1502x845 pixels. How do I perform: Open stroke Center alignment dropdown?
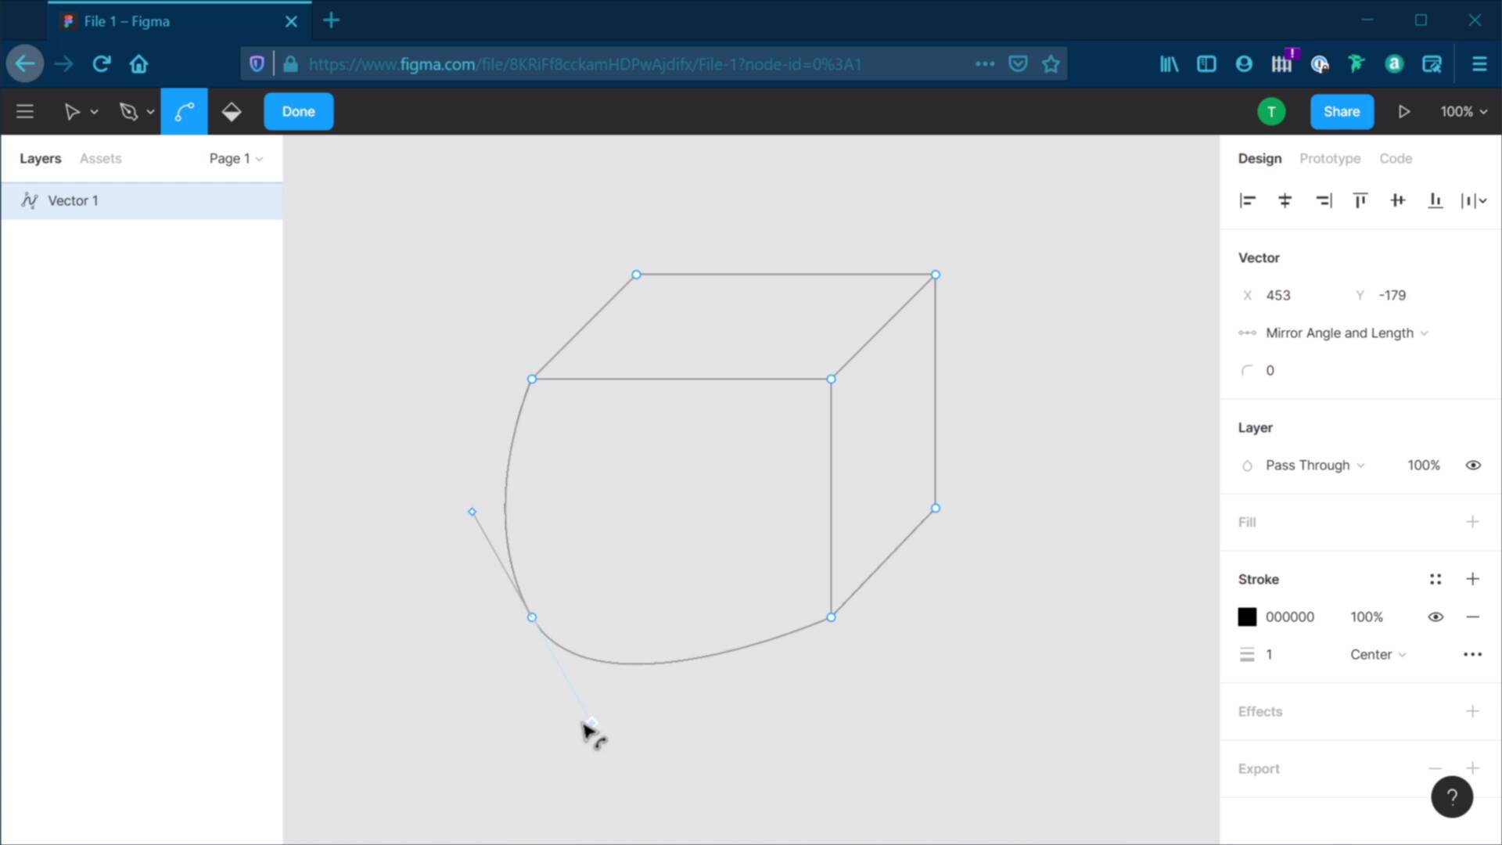coord(1378,654)
